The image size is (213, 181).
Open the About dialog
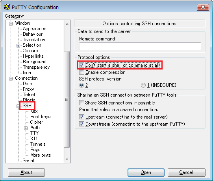click(26, 172)
